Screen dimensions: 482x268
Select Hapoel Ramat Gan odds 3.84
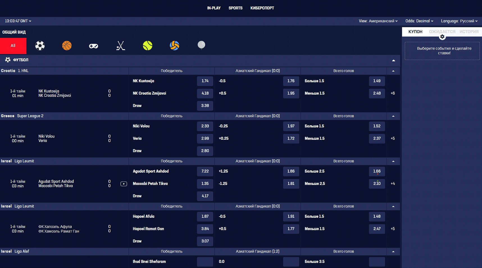[205, 229]
